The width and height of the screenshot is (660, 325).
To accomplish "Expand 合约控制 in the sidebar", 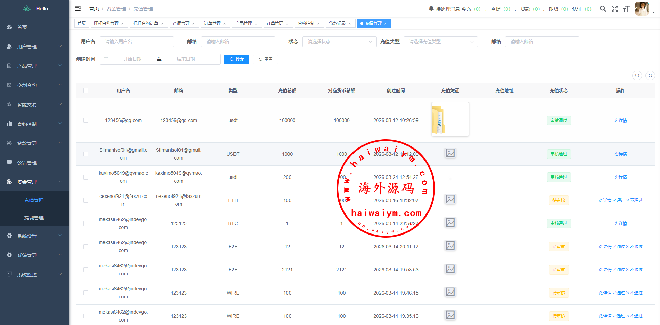I will click(35, 124).
